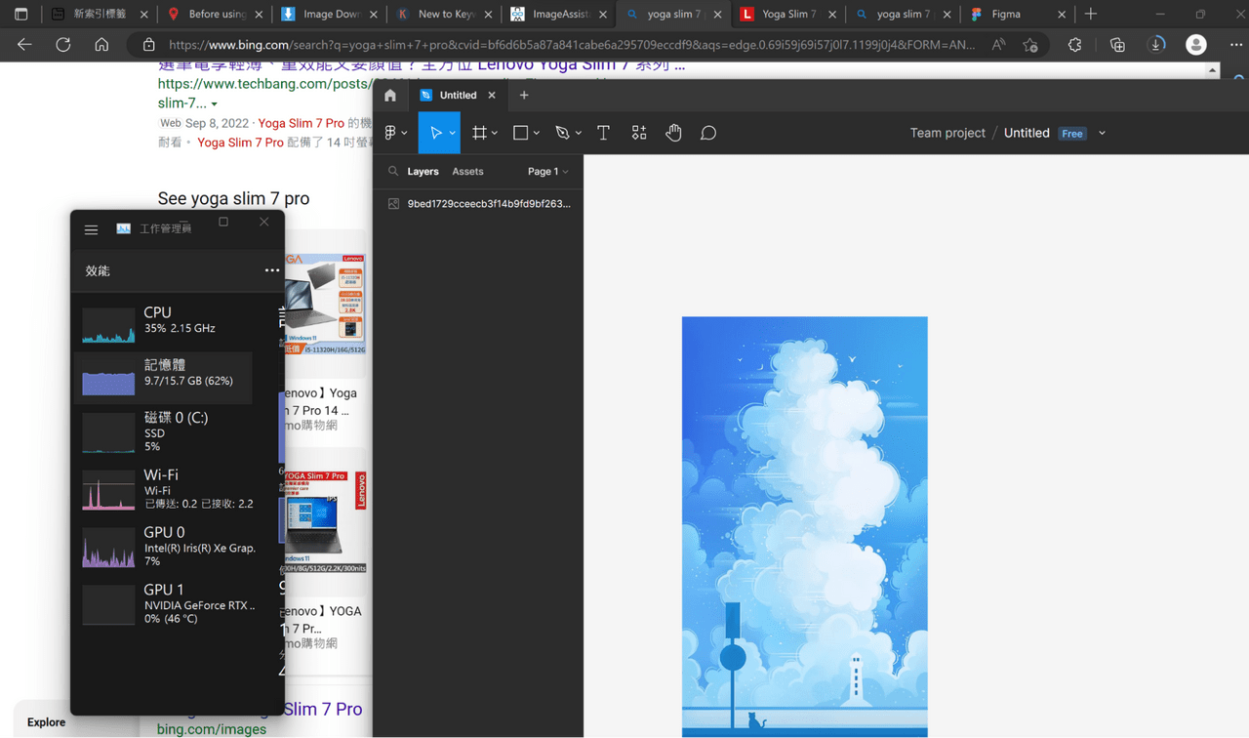Expand dropdown next to Untitled Free
This screenshot has height=738, width=1249.
pyautogui.click(x=1103, y=133)
